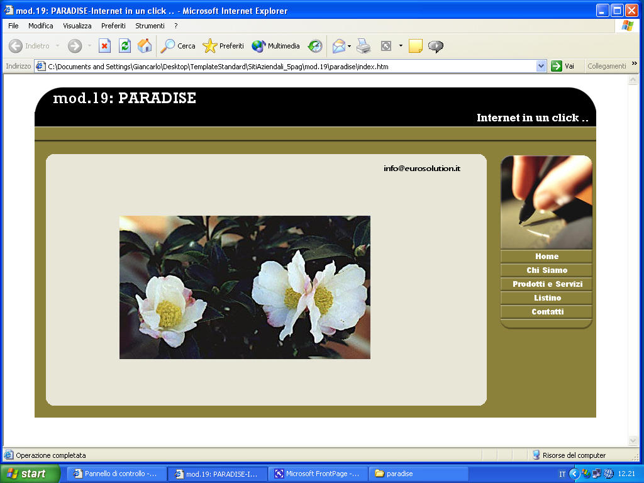
Task: Open the Listino page link
Action: 547,298
